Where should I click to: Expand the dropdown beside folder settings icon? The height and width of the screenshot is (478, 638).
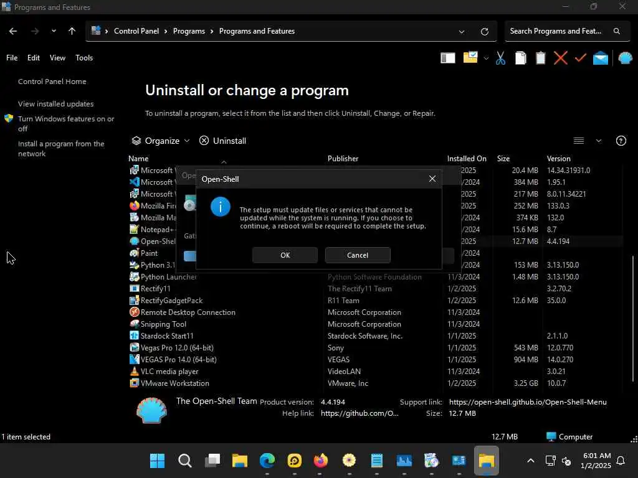[486, 58]
